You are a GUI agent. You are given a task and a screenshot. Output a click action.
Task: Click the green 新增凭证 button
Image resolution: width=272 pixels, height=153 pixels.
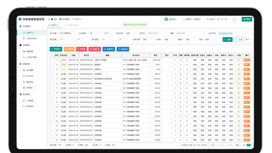[x=56, y=49]
